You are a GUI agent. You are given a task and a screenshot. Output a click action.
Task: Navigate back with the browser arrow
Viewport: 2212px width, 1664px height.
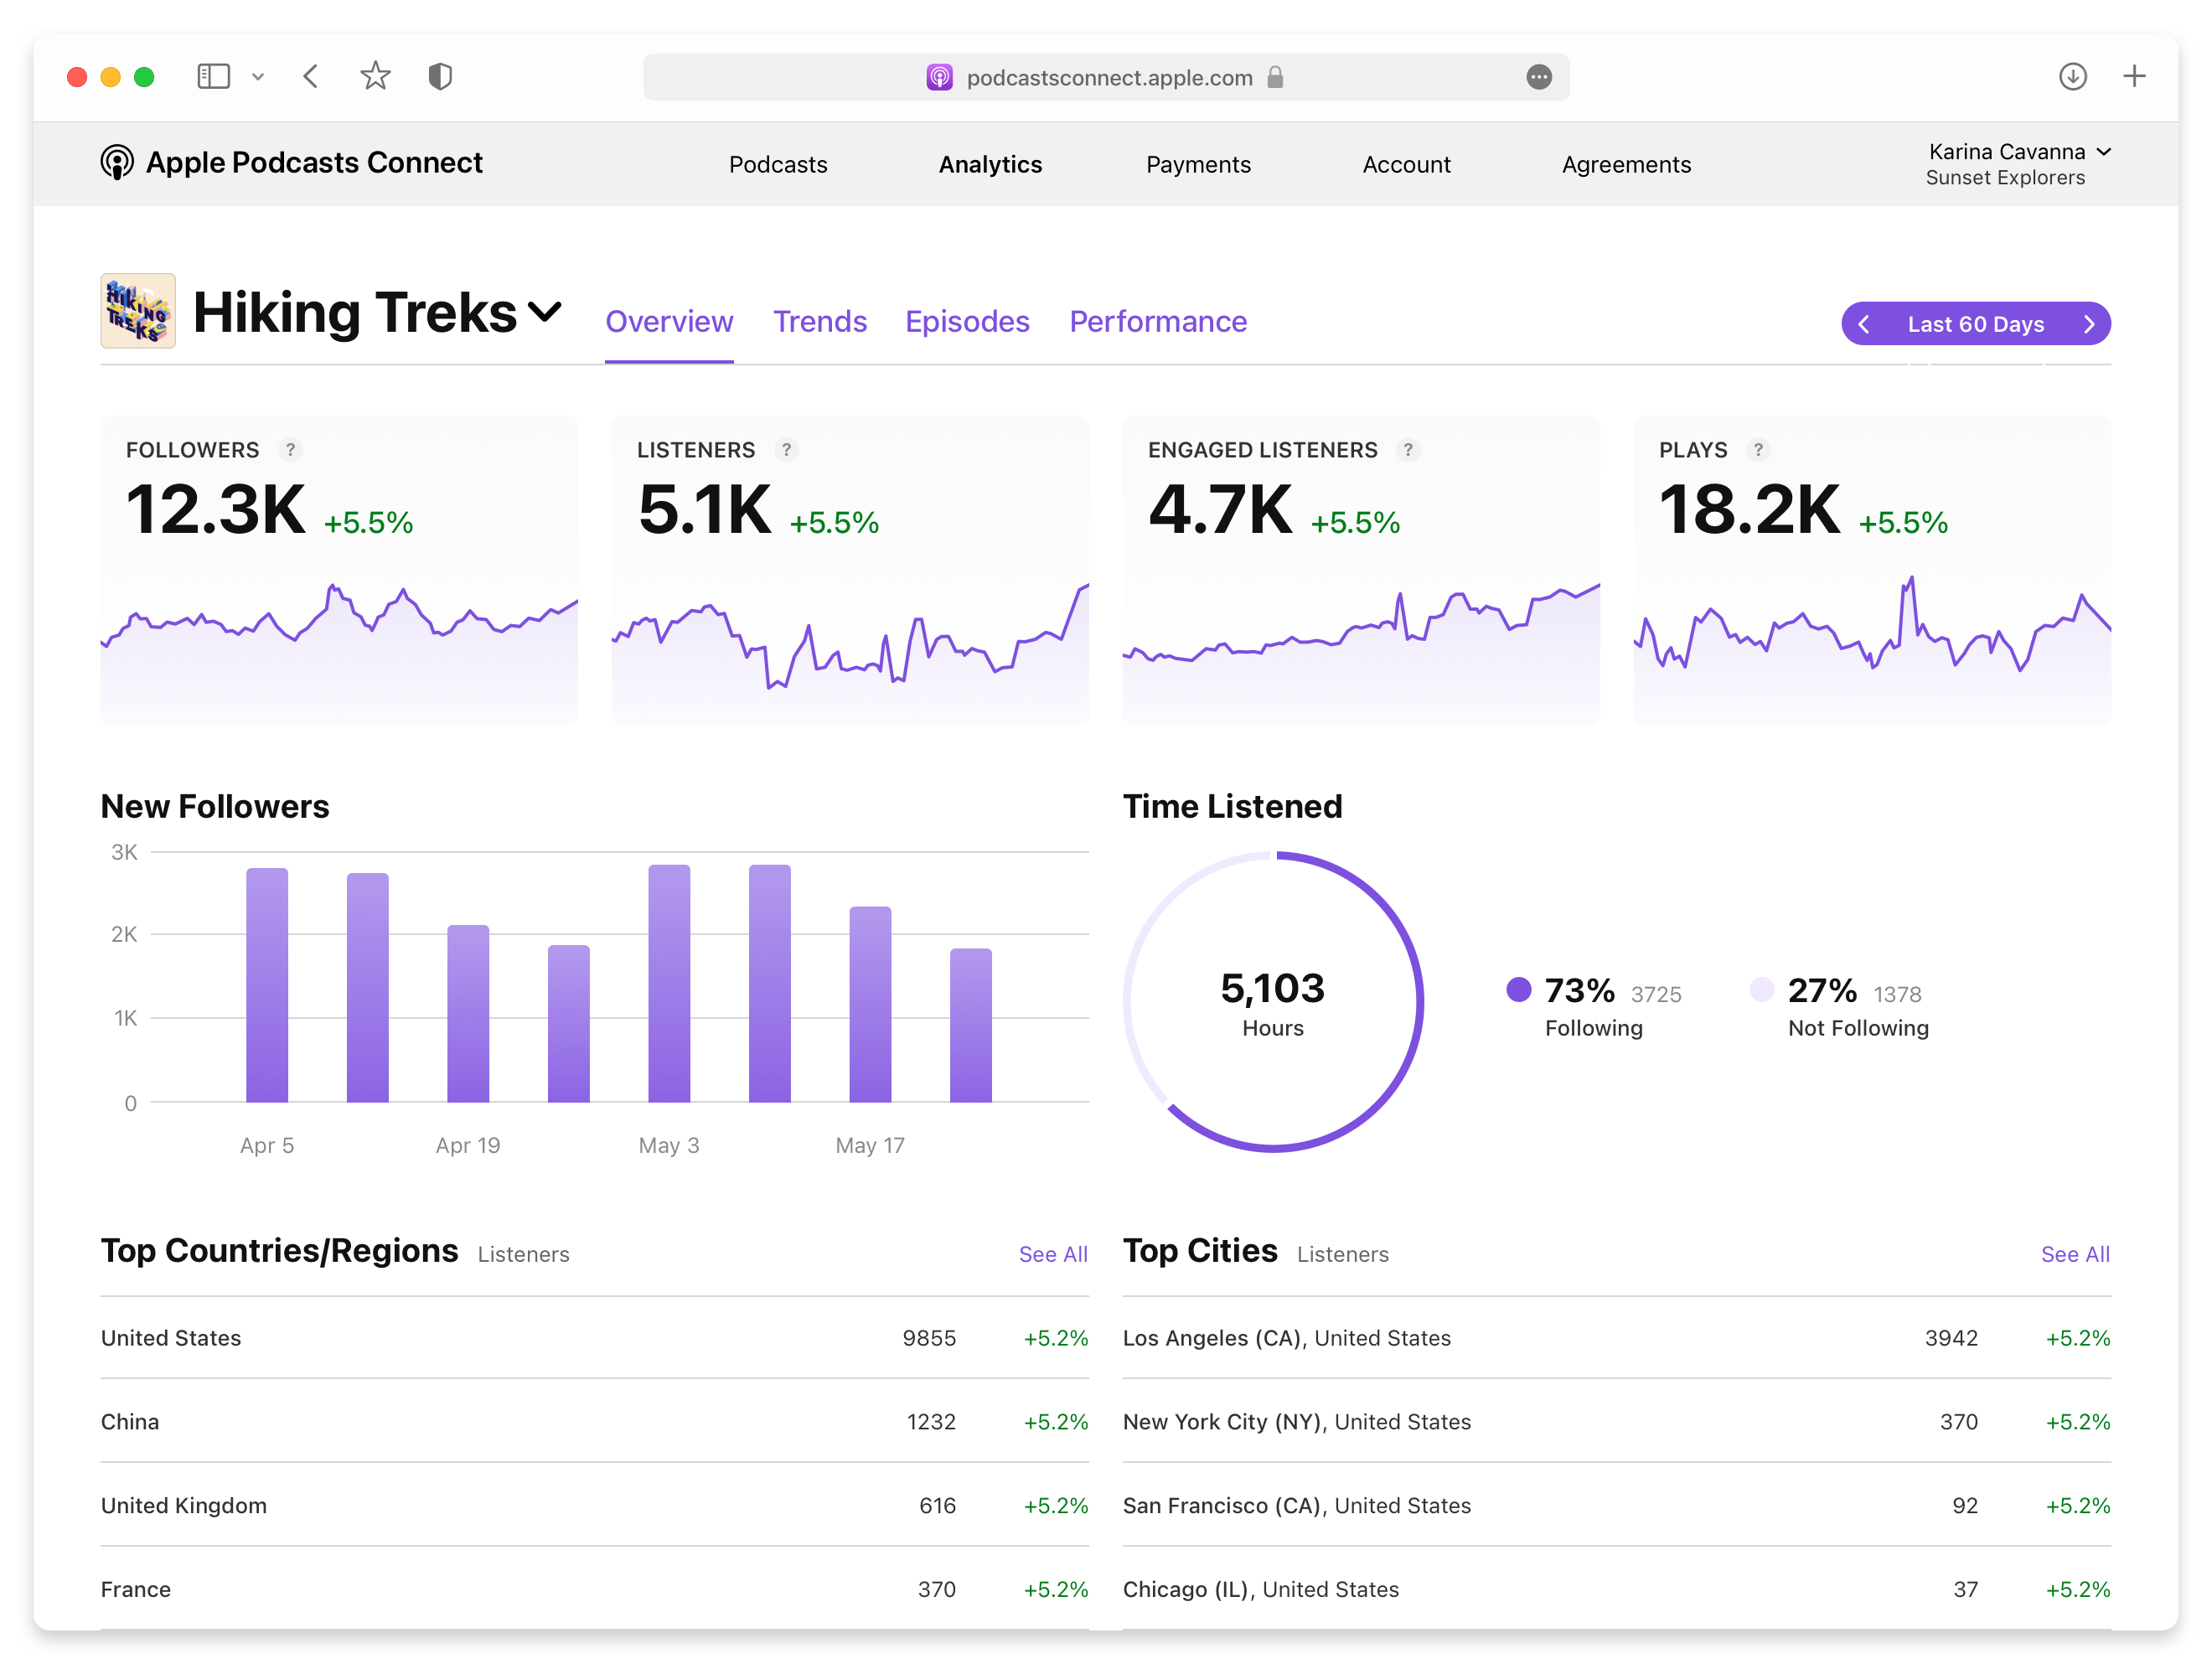point(310,76)
